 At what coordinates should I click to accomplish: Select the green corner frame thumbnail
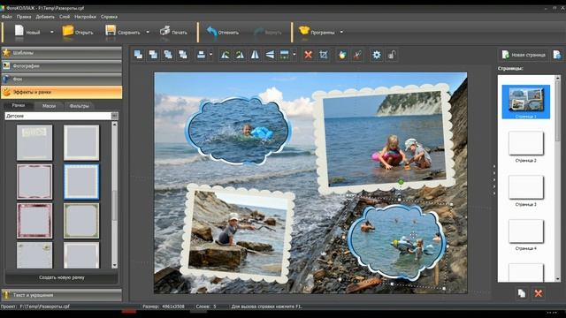click(x=81, y=221)
